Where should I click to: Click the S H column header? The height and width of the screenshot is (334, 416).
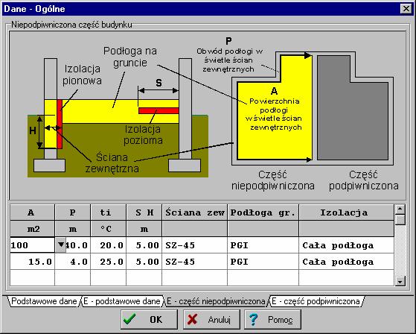tap(144, 212)
